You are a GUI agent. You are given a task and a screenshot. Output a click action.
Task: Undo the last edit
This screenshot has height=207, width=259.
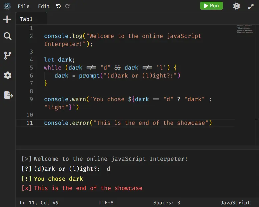click(x=58, y=6)
